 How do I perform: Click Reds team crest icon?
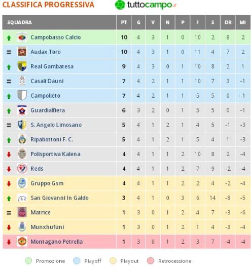pos(22,168)
